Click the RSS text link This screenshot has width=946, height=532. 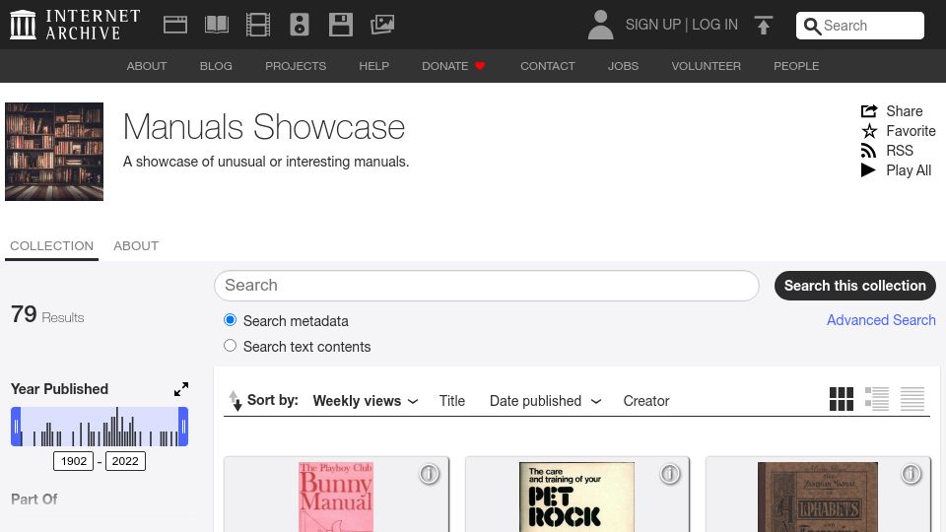[x=900, y=150]
